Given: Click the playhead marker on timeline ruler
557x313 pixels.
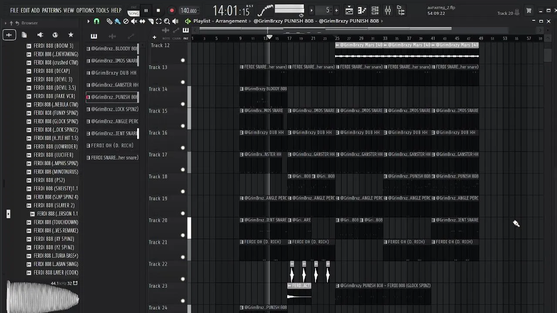Looking at the screenshot, I should point(270,38).
